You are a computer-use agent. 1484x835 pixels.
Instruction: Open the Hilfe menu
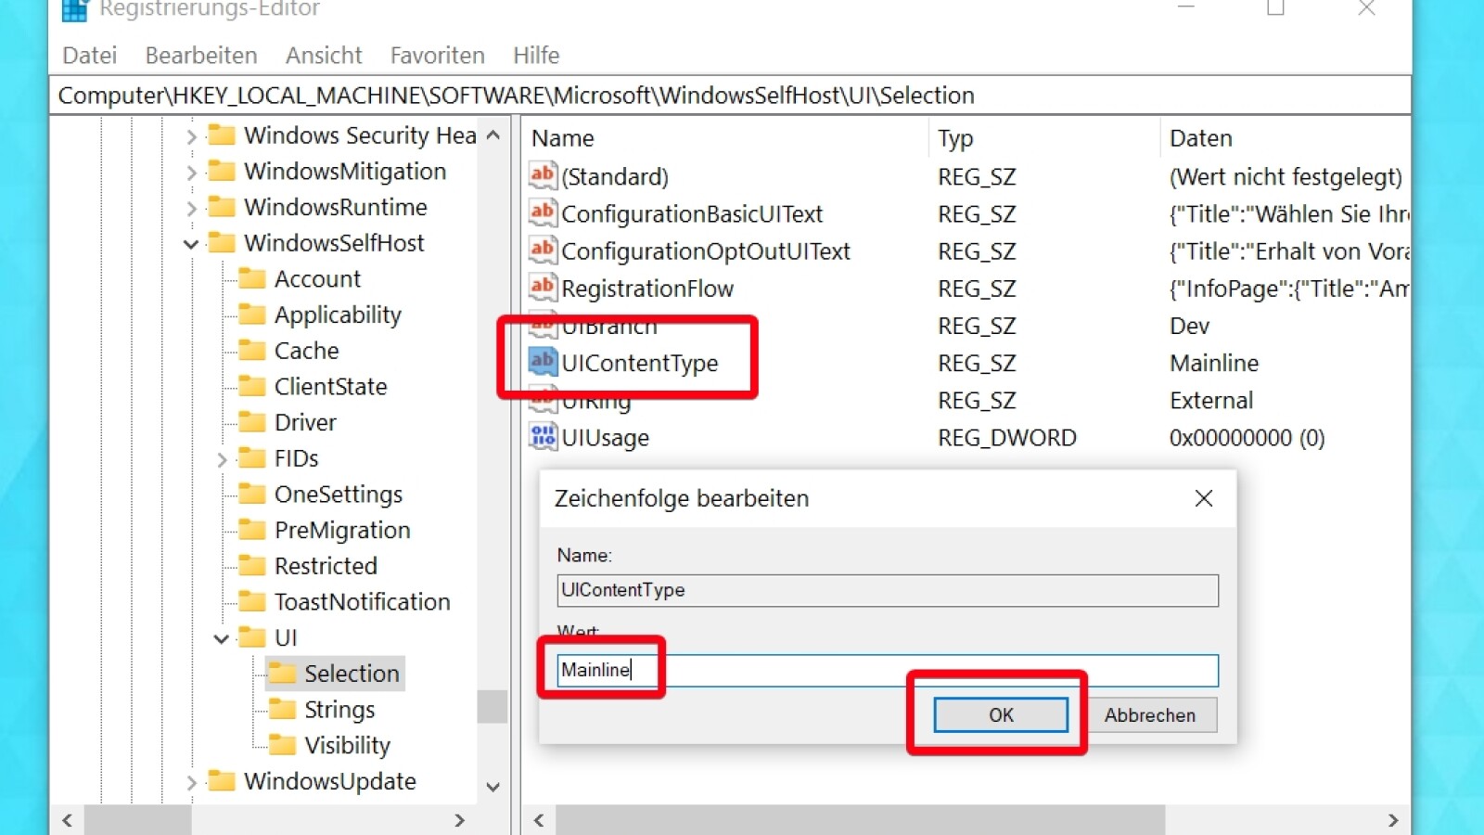pos(536,56)
